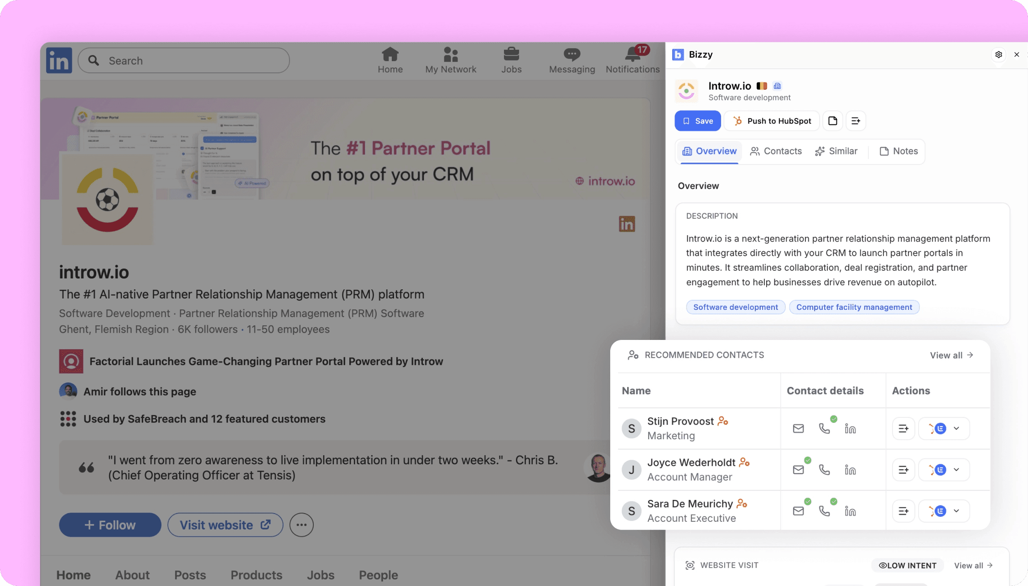Expand CRM push dropdown for Stijn Provoost
Screen dimensions: 1028x586
956,428
